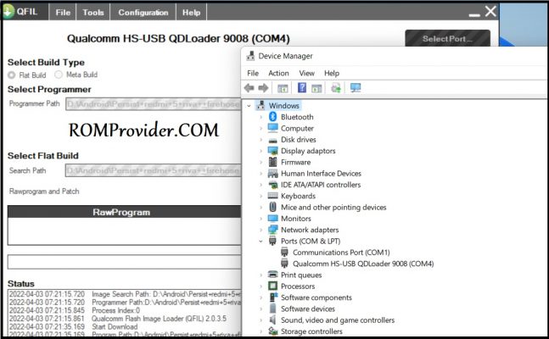Select the Storage controllers tree item
The width and height of the screenshot is (549, 339).
click(311, 331)
